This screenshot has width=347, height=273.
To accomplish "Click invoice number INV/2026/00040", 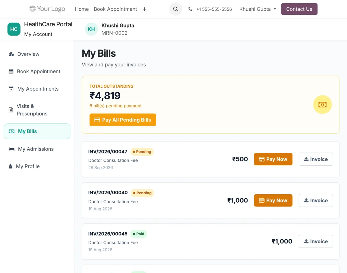I will [108, 193].
